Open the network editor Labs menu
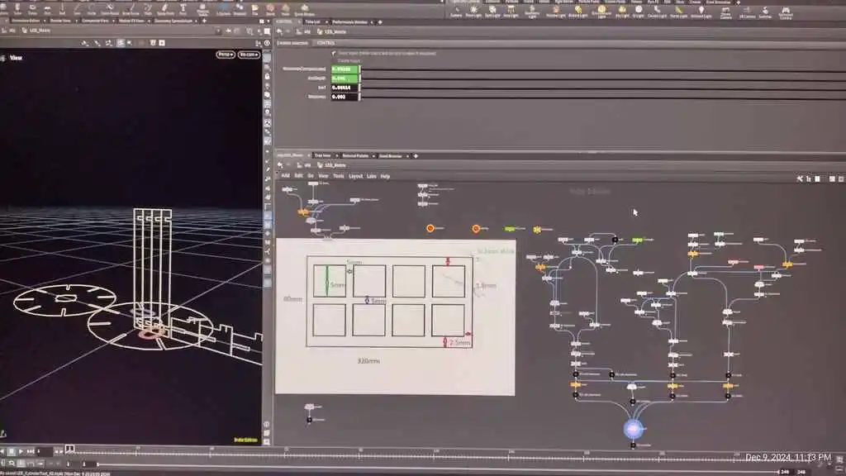 [371, 176]
